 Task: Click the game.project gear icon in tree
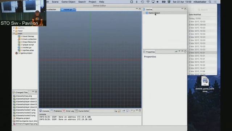coord(16,53)
